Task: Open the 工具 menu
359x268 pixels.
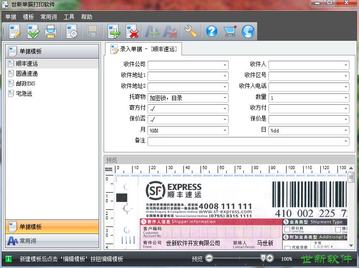Action: [69, 17]
